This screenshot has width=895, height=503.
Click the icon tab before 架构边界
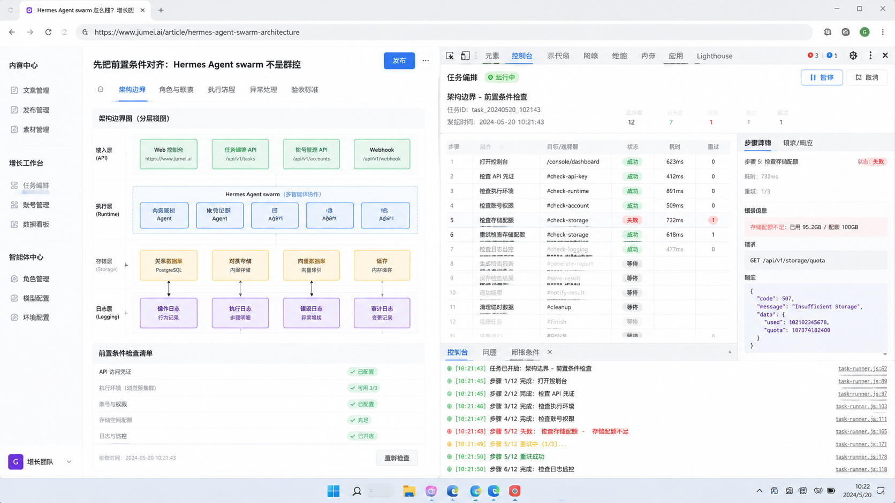(x=101, y=90)
